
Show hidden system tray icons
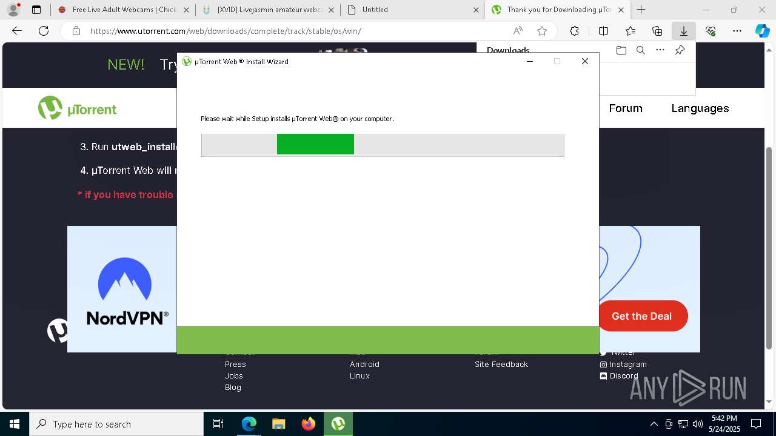coord(654,424)
